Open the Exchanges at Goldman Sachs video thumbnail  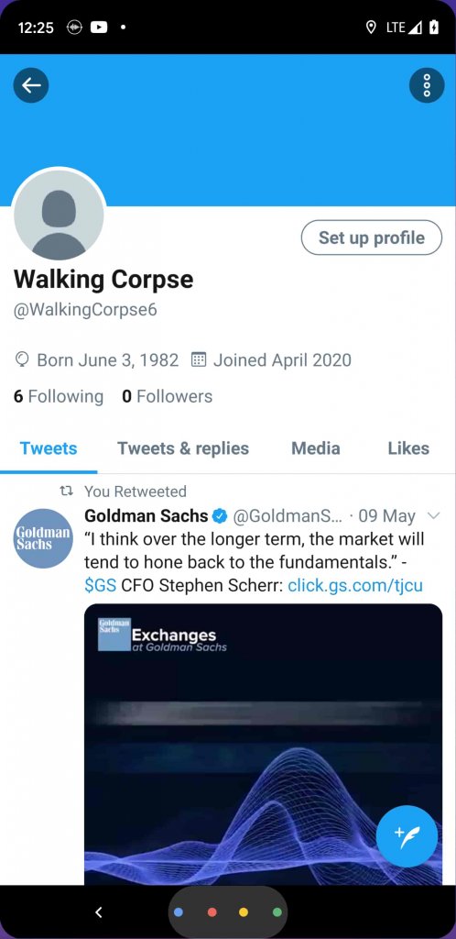[263, 744]
